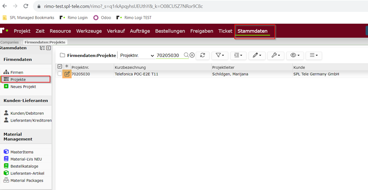Click the magnifier search icon

pos(186,55)
